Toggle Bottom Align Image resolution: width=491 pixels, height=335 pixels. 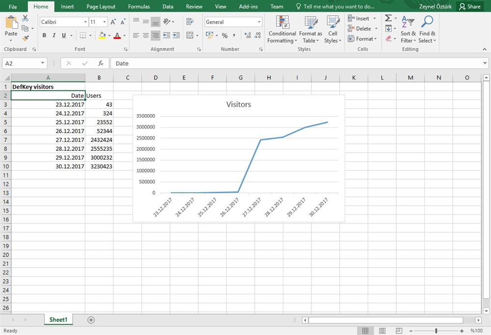(156, 22)
